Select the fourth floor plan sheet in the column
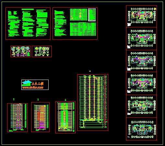The image size is (165, 146). (x=141, y=83)
